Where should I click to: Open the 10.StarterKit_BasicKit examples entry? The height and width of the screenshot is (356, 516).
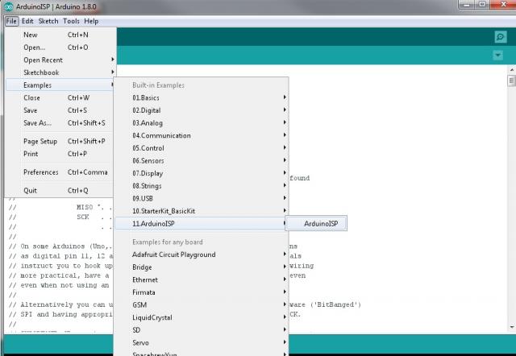click(x=201, y=211)
